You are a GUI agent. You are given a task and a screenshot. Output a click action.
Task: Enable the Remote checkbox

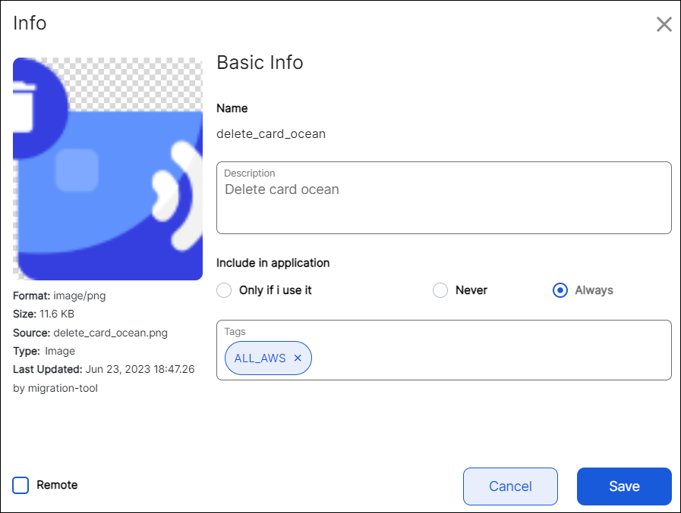[21, 485]
